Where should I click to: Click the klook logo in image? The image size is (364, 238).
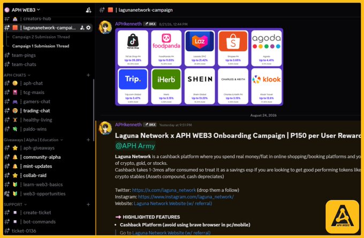pos(267,79)
